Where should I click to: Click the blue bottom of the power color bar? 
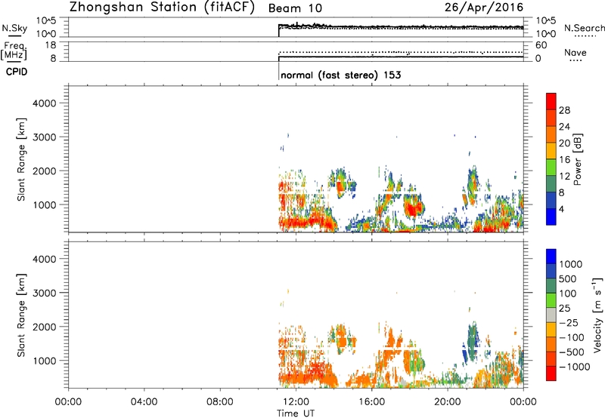pos(551,217)
